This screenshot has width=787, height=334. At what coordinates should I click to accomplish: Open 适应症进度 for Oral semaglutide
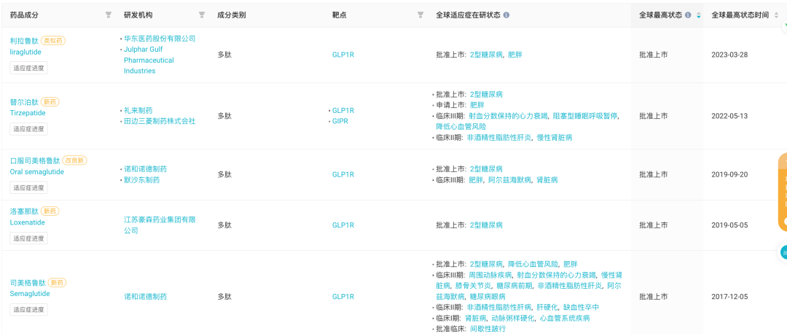point(28,187)
